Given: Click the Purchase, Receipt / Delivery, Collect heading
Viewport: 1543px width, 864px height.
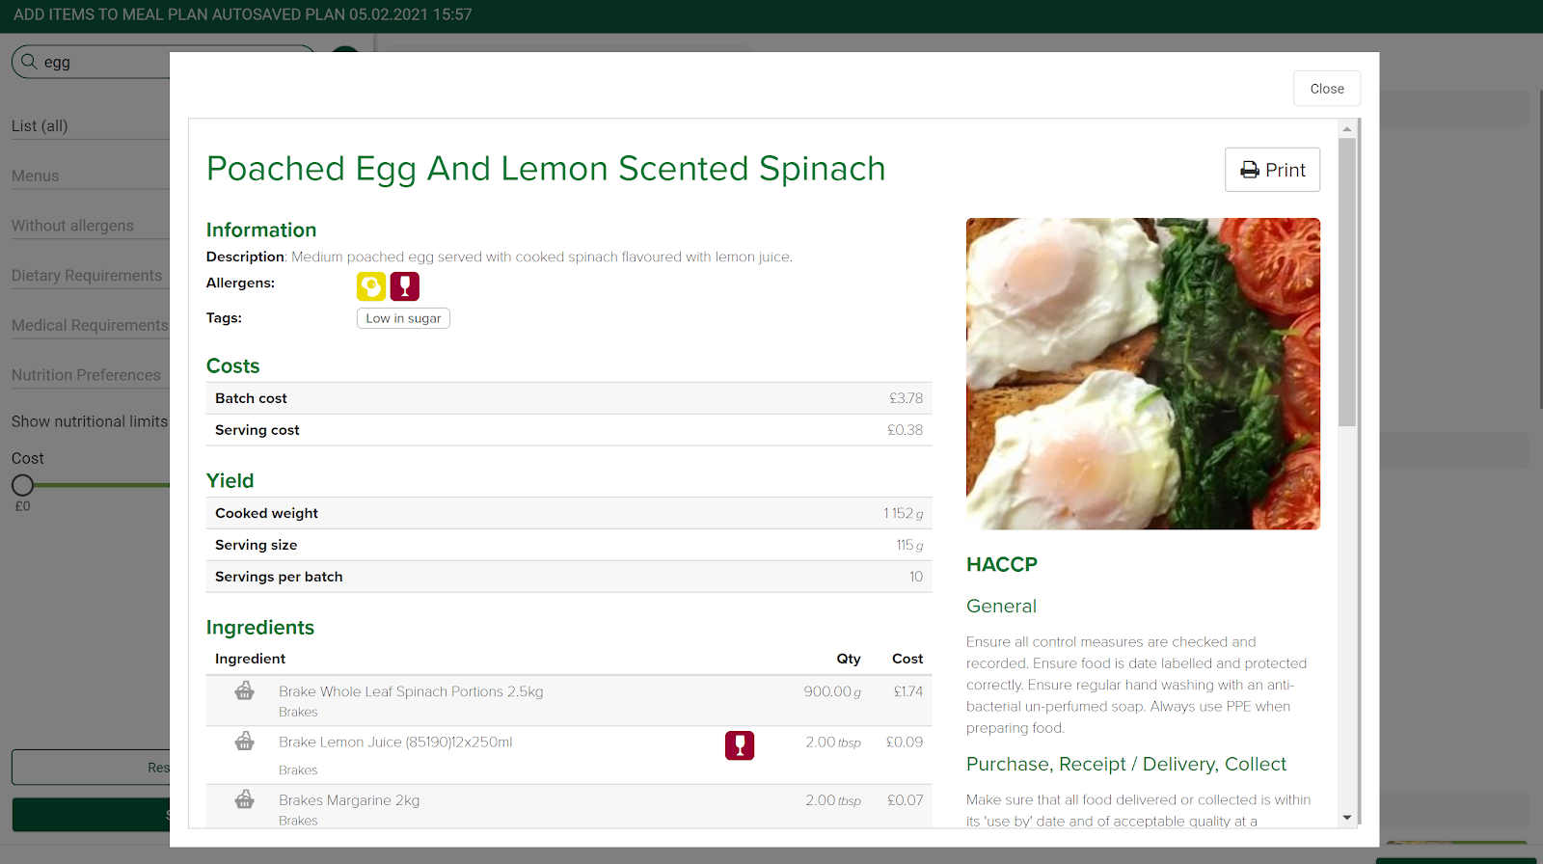Looking at the screenshot, I should 1126,764.
